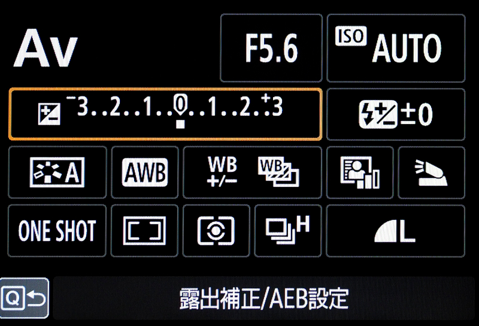Set exposure compensation scale to +2
Viewport: 479px width, 326px height.
click(245, 108)
